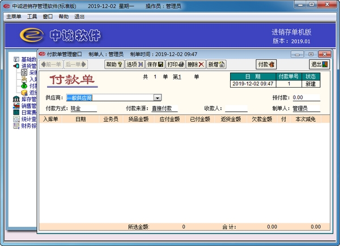Click the 付款来源 payment source field
340x246 pixels.
[164, 109]
